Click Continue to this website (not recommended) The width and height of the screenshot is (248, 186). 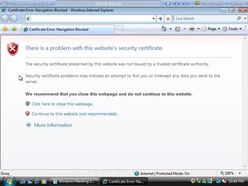[x=74, y=114]
